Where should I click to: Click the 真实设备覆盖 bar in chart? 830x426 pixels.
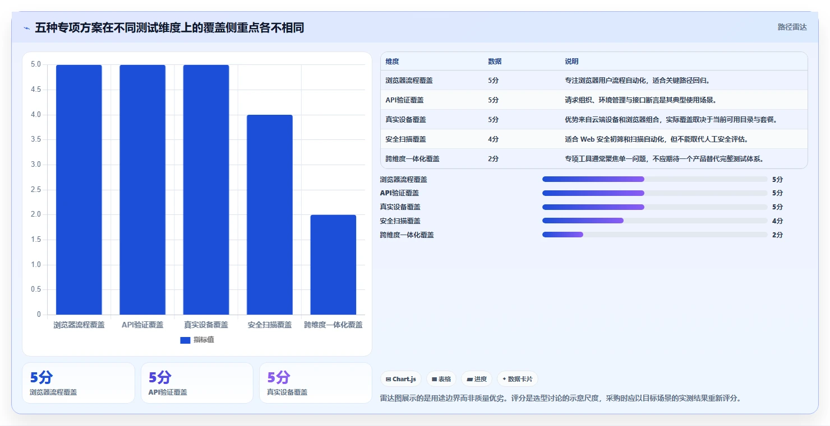coord(206,190)
